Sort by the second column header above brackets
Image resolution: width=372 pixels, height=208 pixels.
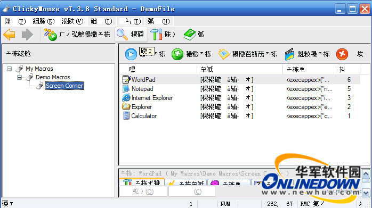tap(240, 69)
